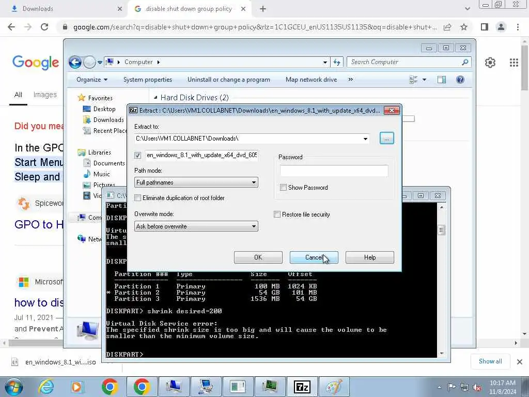Close the Chrome downloads bar
The height and width of the screenshot is (397, 529).
(x=520, y=361)
